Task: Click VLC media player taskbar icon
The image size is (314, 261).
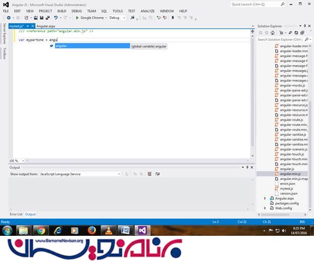Action: [108, 231]
